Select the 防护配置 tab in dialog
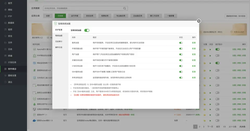Viewport: 250px width, 131px height. point(60,30)
